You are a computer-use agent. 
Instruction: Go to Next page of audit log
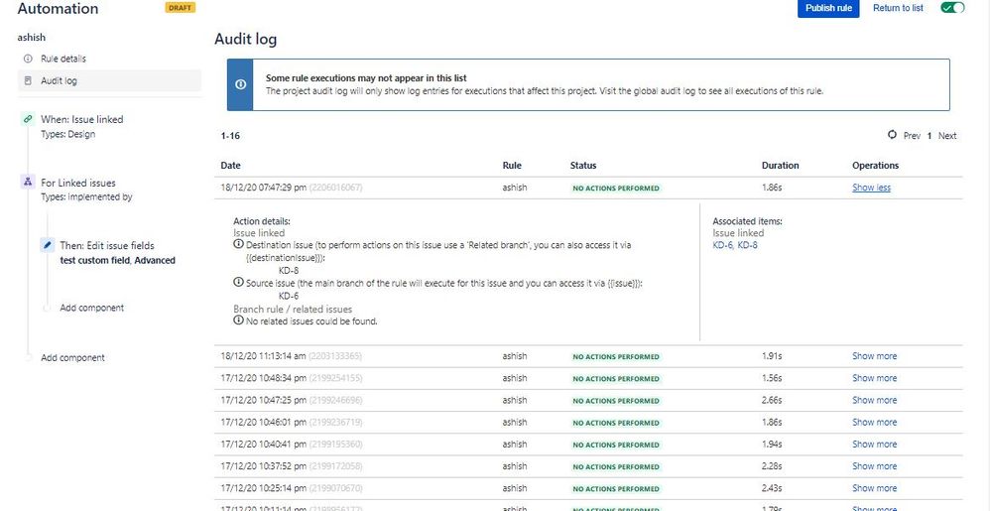pyautogui.click(x=947, y=136)
